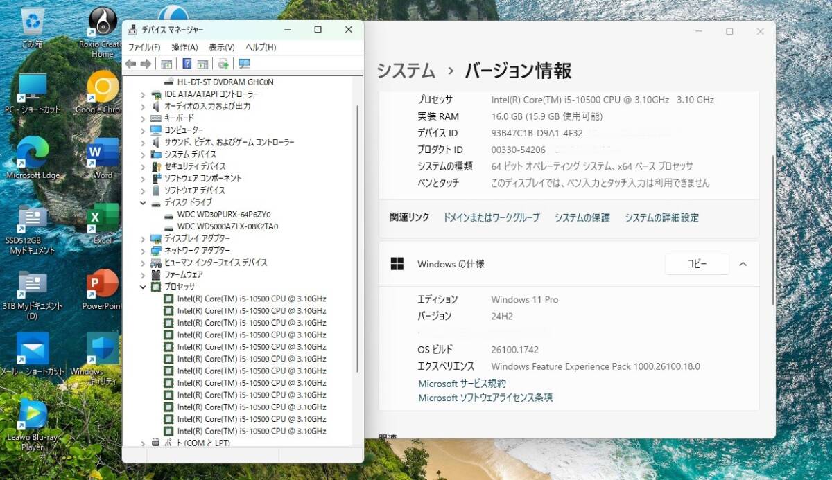Expand the IDE ATA/ATAPI コントローラー node
832x480 pixels.
143,94
